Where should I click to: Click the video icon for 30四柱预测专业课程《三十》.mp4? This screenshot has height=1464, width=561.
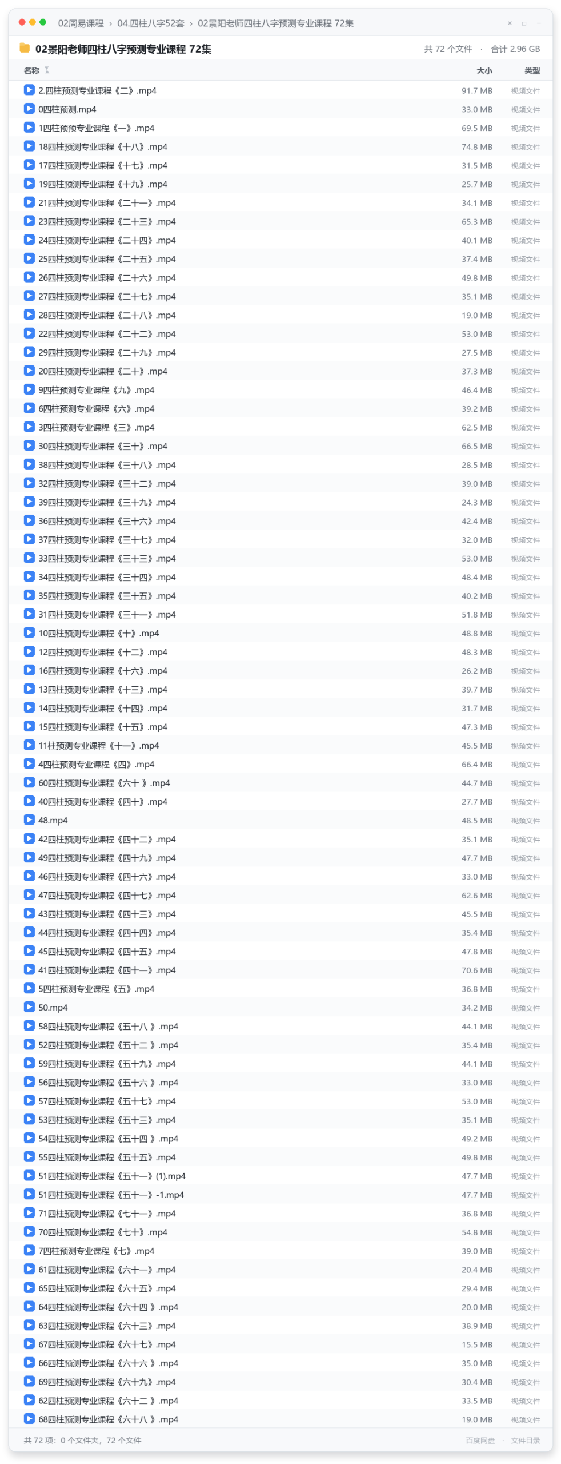coord(29,445)
